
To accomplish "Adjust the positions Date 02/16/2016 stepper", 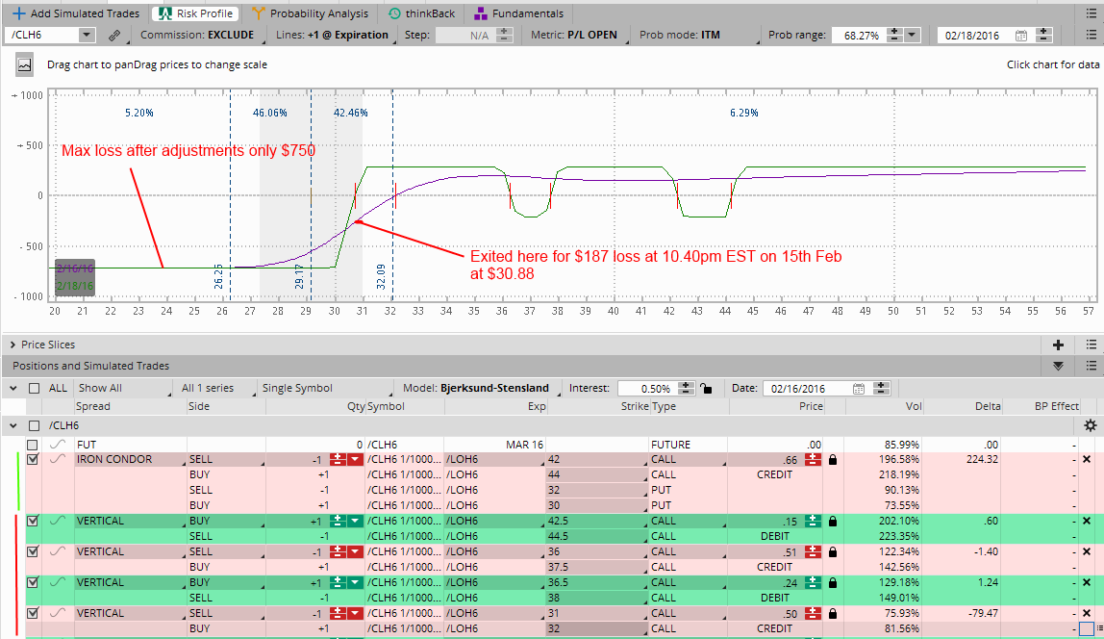I will tap(881, 388).
